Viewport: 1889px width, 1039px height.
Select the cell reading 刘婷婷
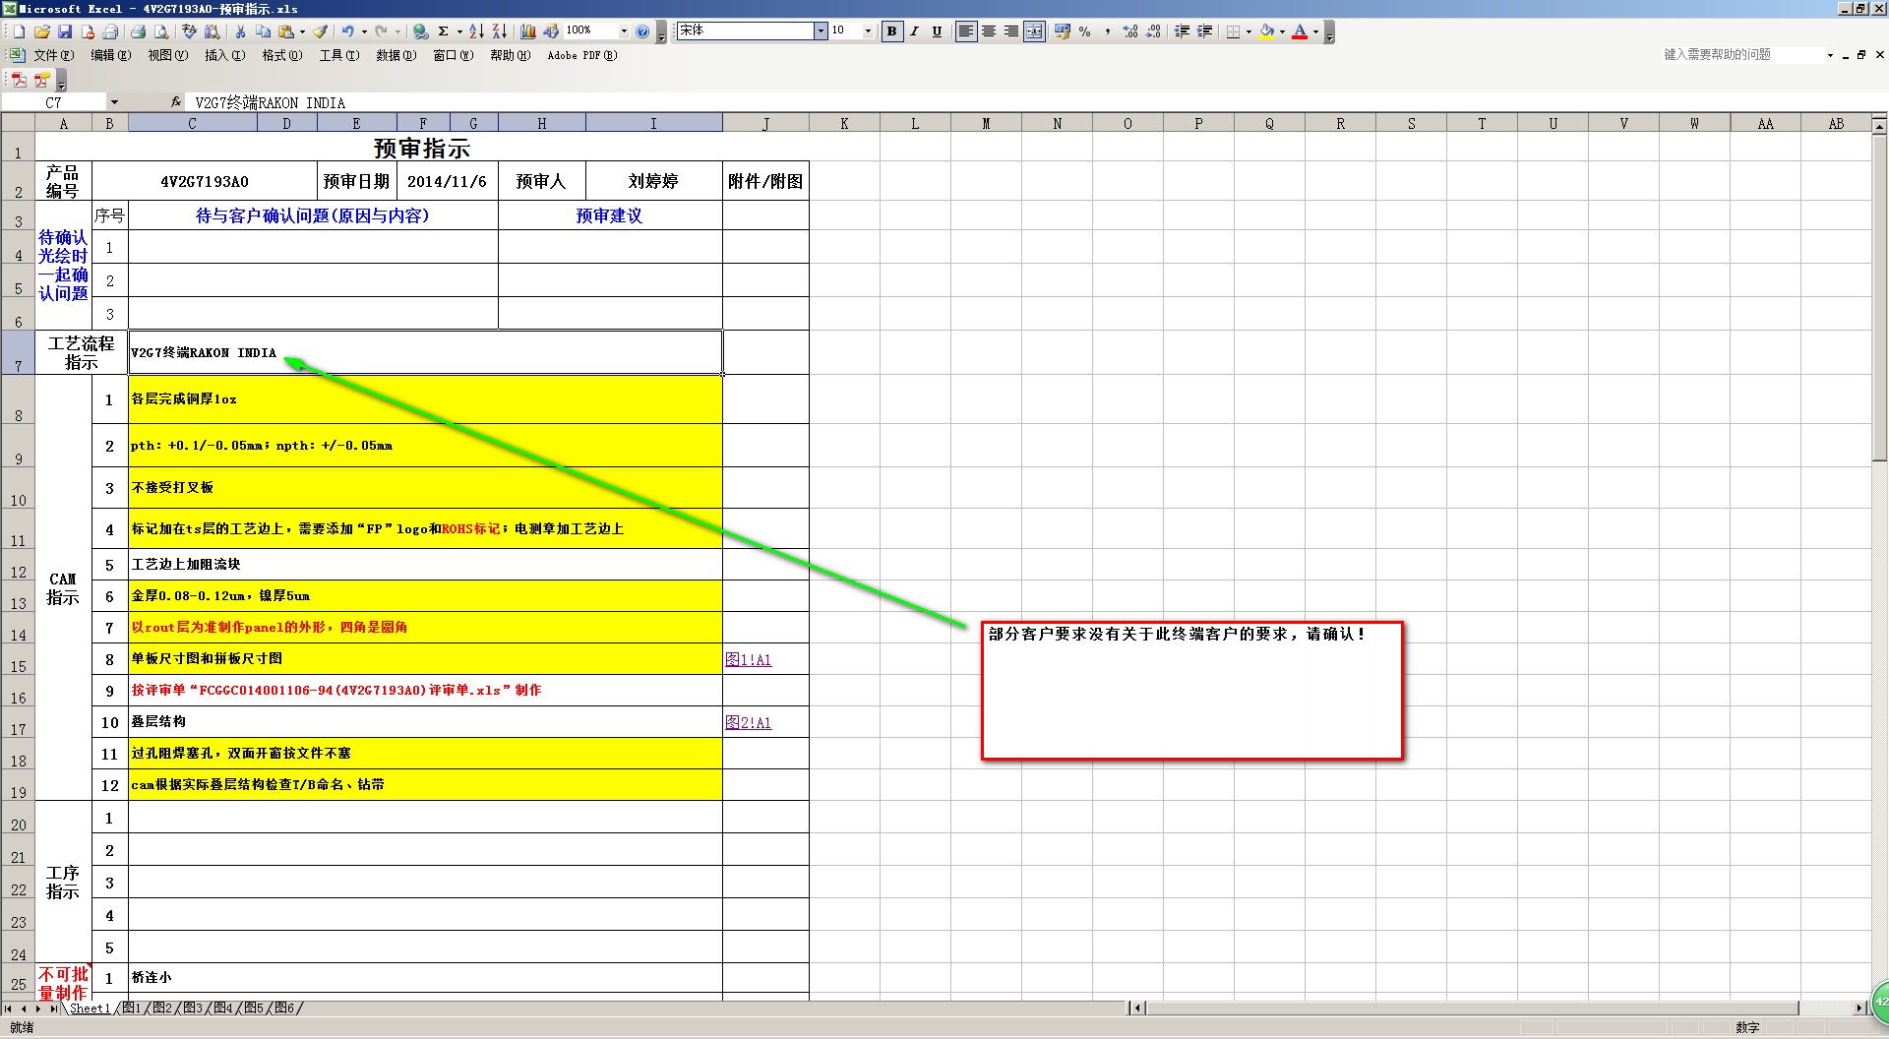pyautogui.click(x=653, y=181)
